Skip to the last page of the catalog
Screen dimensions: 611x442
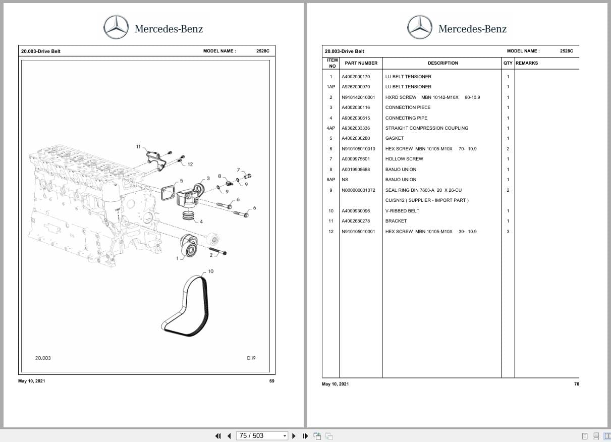click(x=305, y=435)
